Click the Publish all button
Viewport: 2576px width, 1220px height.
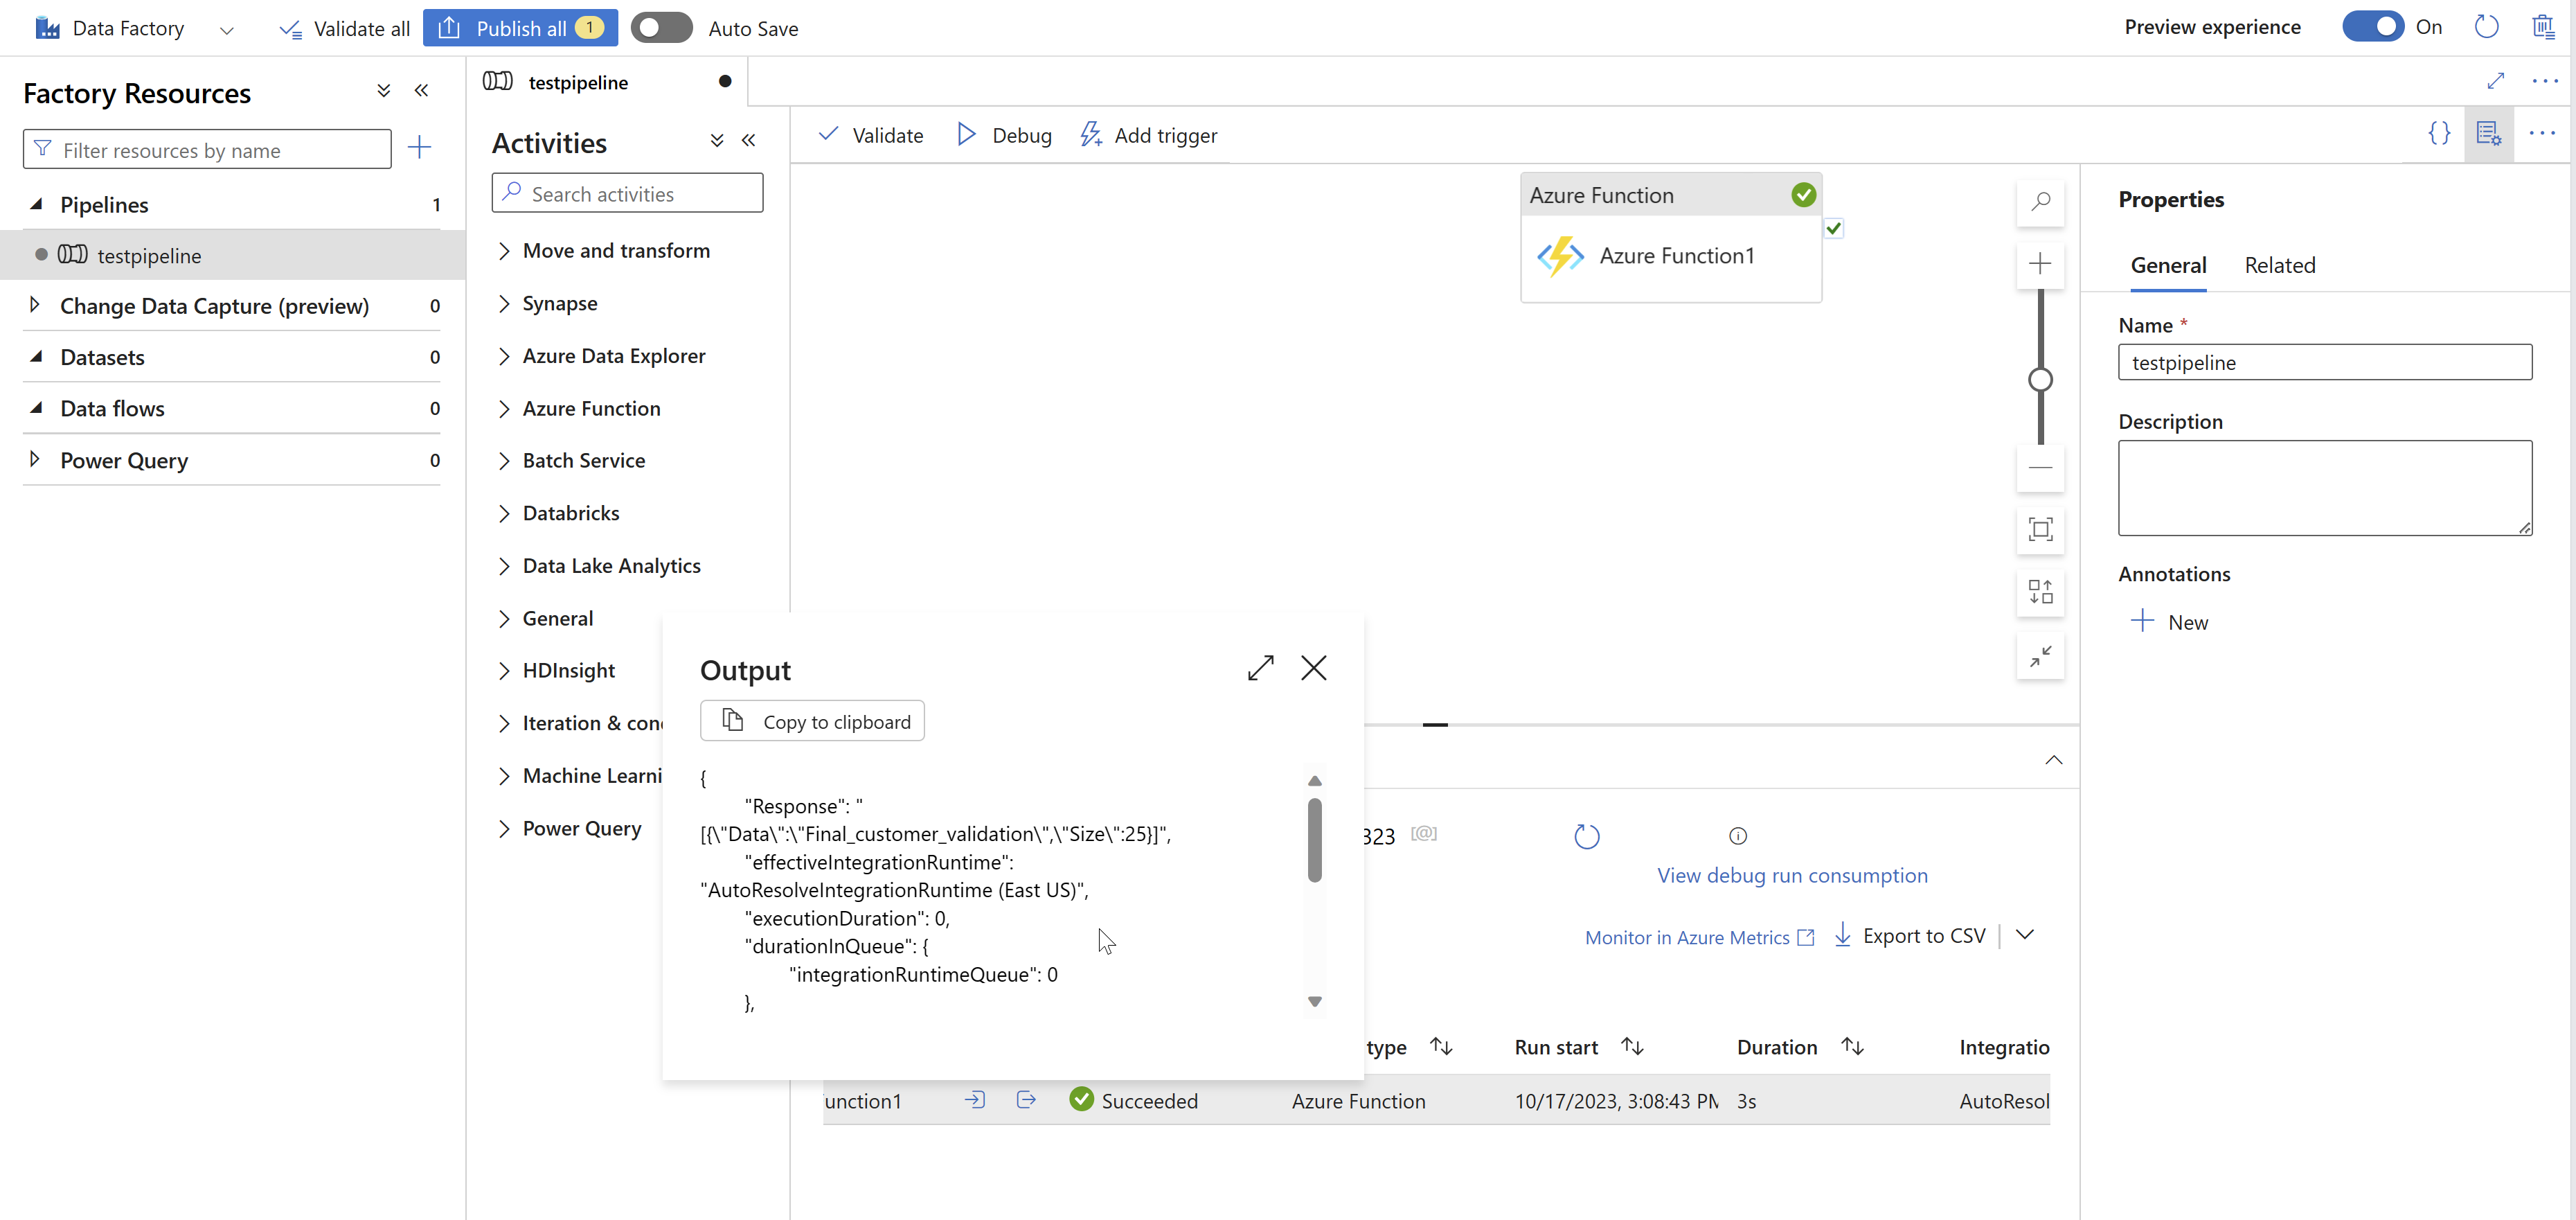pos(520,28)
